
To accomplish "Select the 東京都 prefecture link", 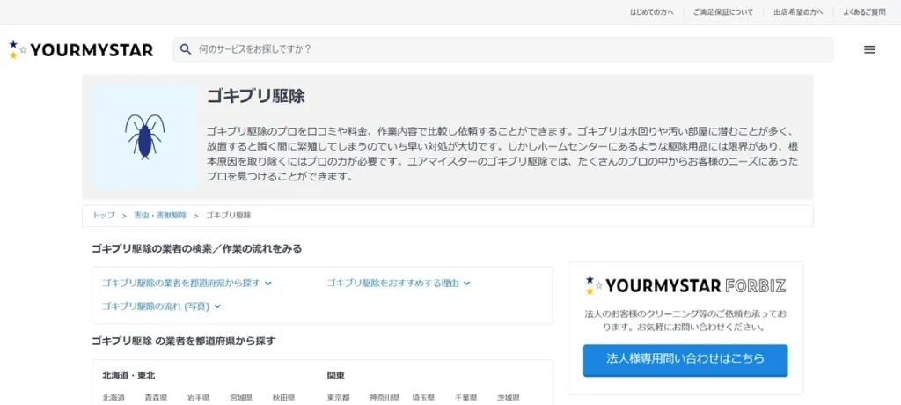I will 339,398.
